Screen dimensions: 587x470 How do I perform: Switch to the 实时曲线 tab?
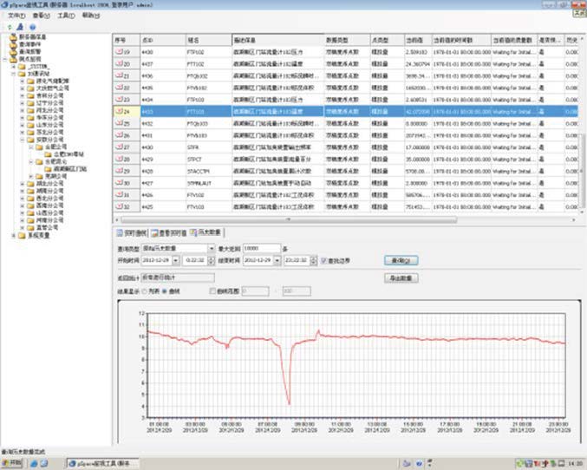coord(131,233)
